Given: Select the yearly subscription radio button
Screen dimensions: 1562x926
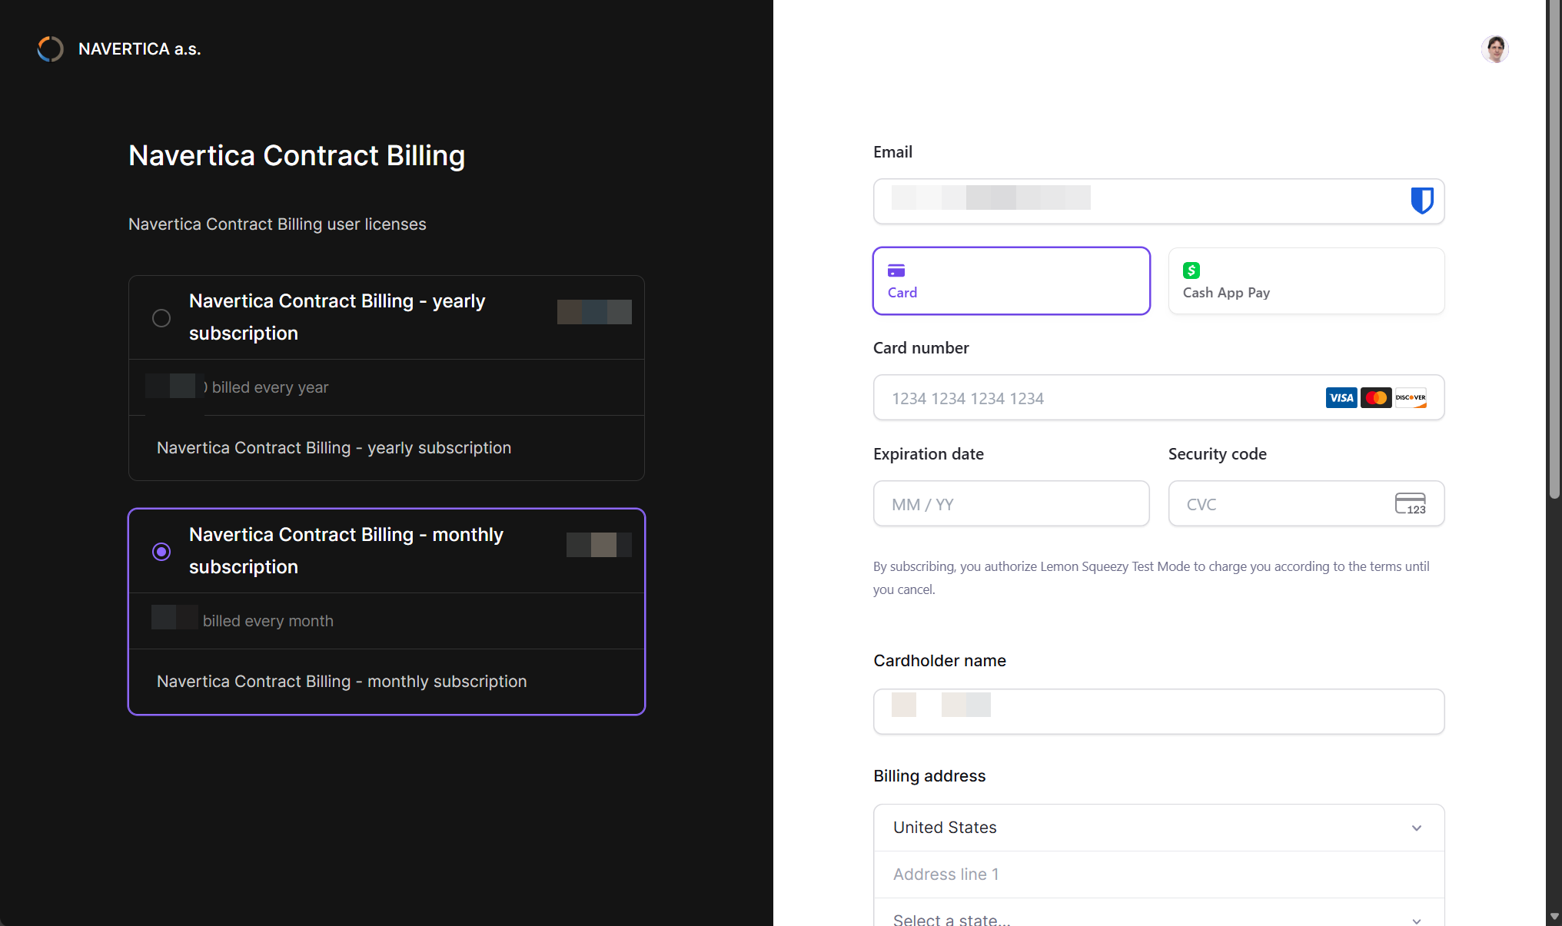Looking at the screenshot, I should point(161,317).
